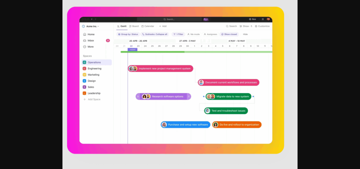The height and width of the screenshot is (169, 360).
Task: Toggle the Show closed filter
Action: 229,34
